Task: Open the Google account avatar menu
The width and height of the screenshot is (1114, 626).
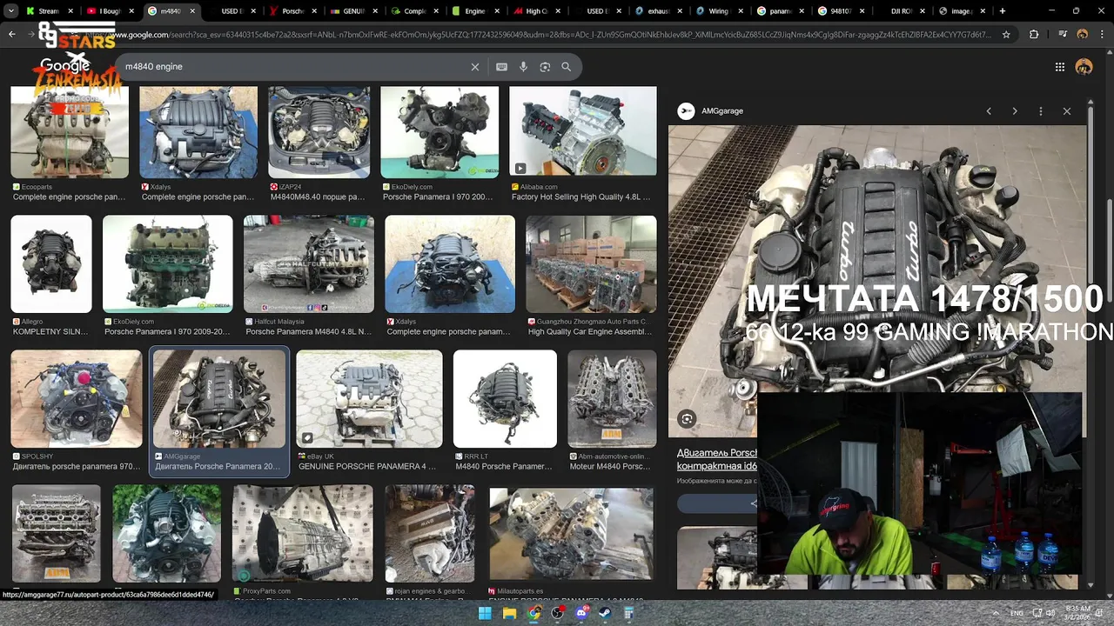Action: (1084, 67)
